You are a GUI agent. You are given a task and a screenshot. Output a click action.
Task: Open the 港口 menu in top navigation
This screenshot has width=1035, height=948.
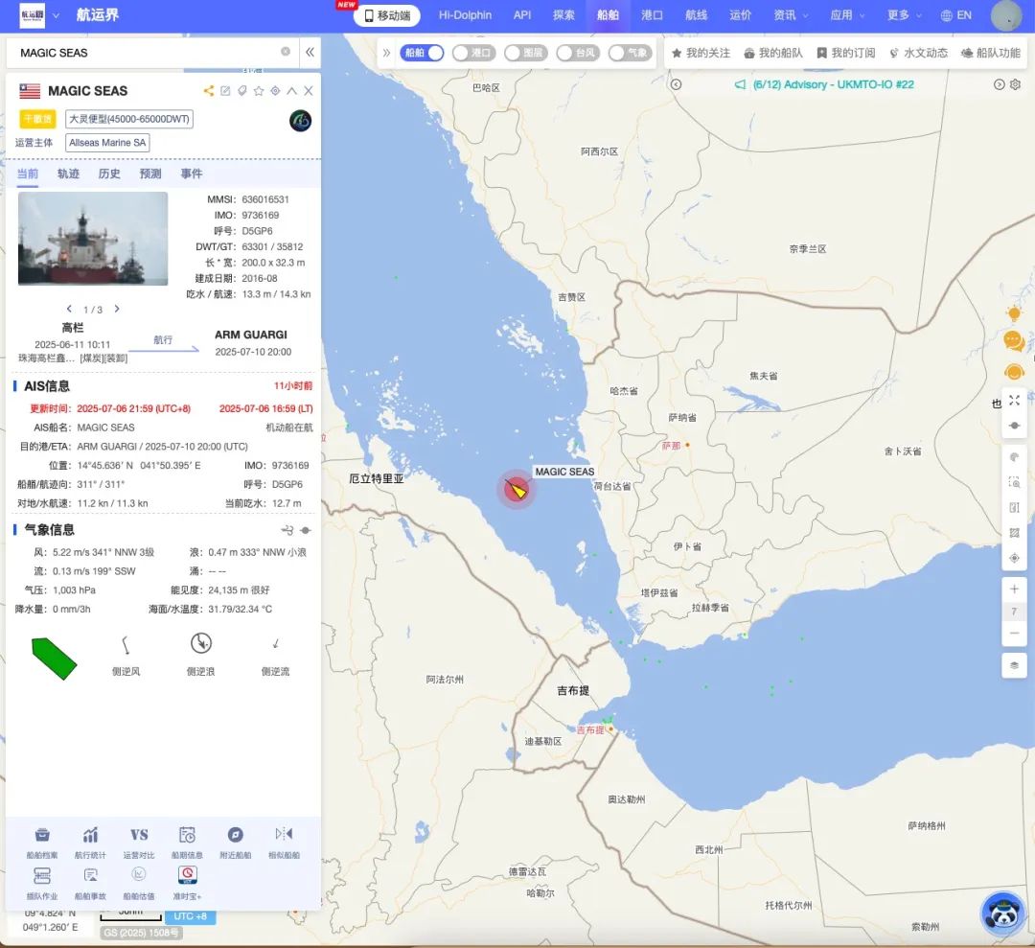pos(653,15)
